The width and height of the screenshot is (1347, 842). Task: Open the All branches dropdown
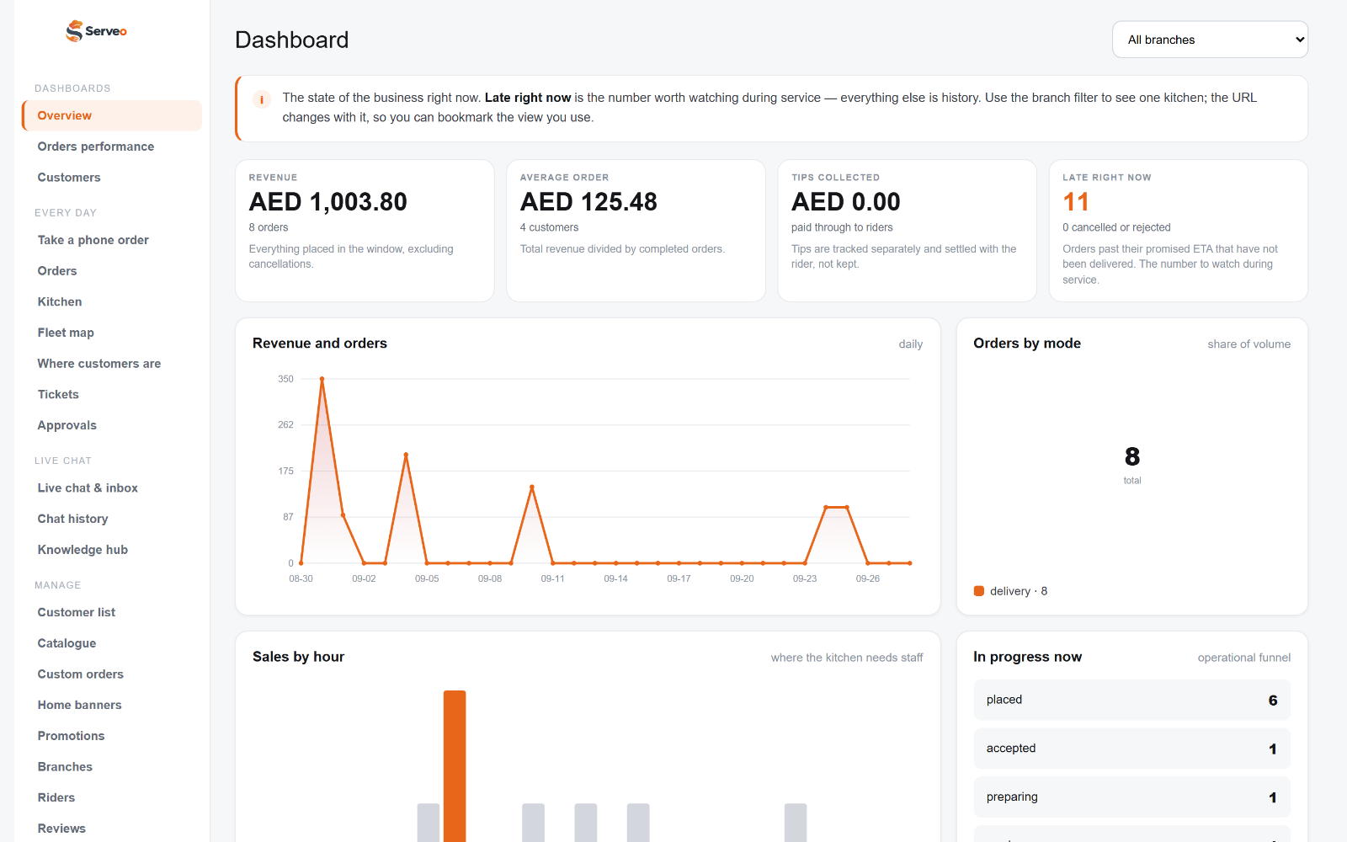[x=1210, y=40]
